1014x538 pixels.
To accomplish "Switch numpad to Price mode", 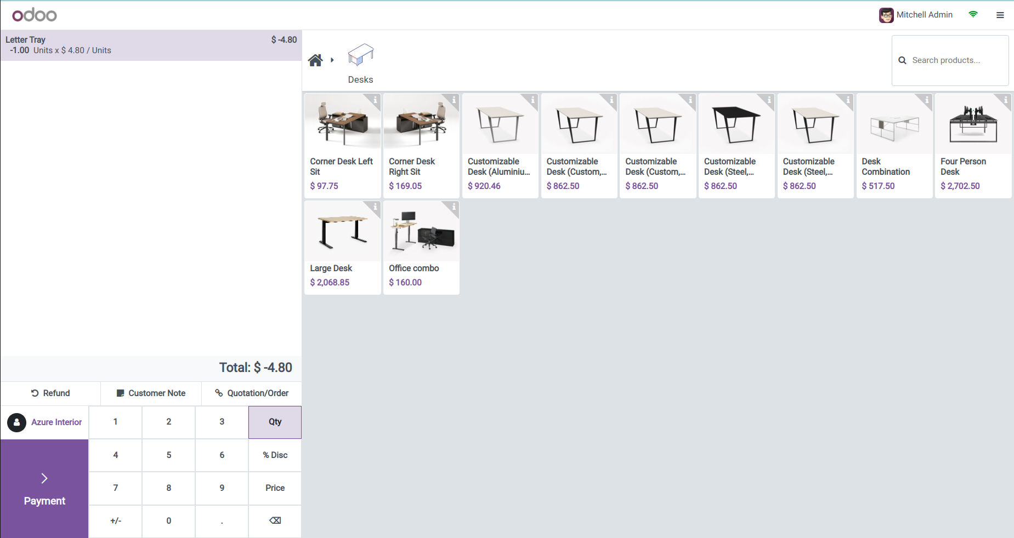I will click(x=275, y=488).
